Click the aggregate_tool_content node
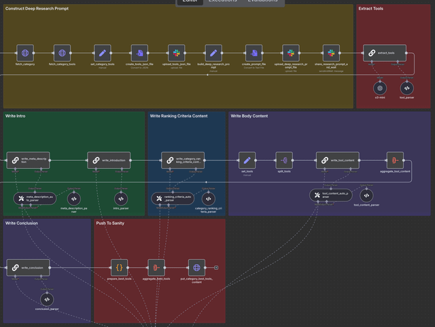The image size is (435, 327). tap(395, 160)
